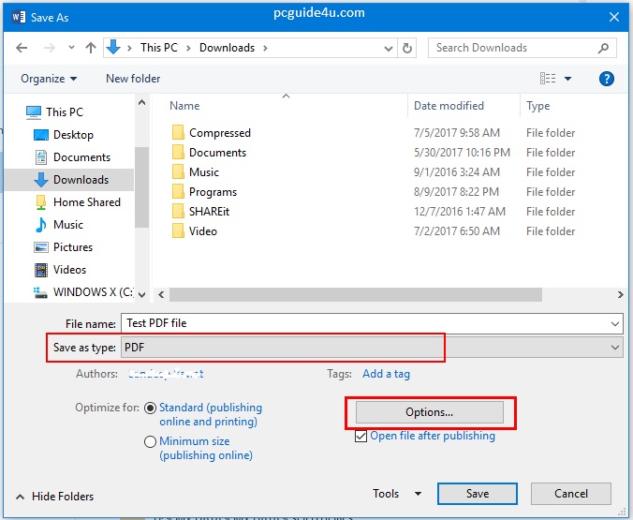Click the blue Help question mark icon
The image size is (633, 520).
point(606,79)
